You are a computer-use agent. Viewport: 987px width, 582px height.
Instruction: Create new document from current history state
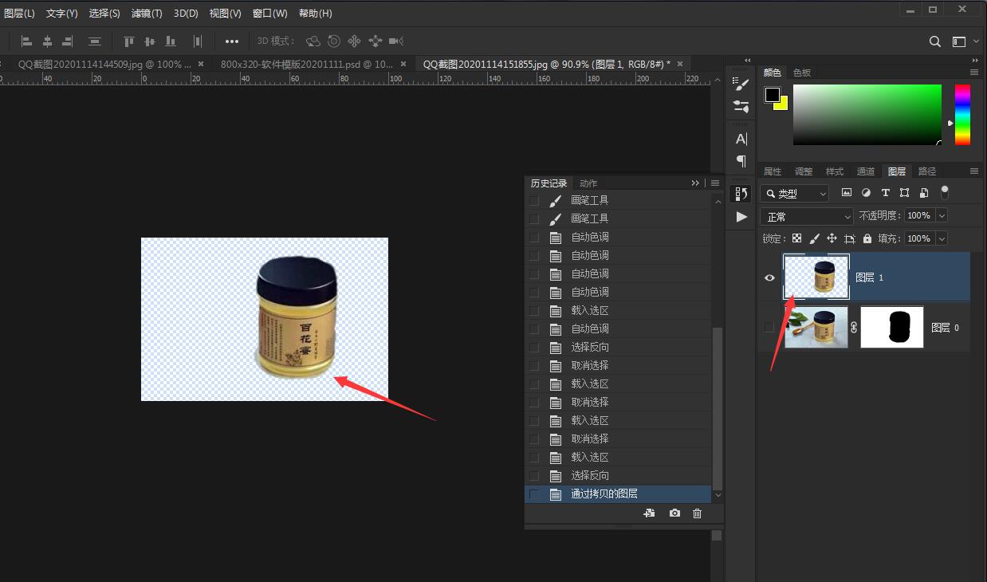pyautogui.click(x=649, y=513)
